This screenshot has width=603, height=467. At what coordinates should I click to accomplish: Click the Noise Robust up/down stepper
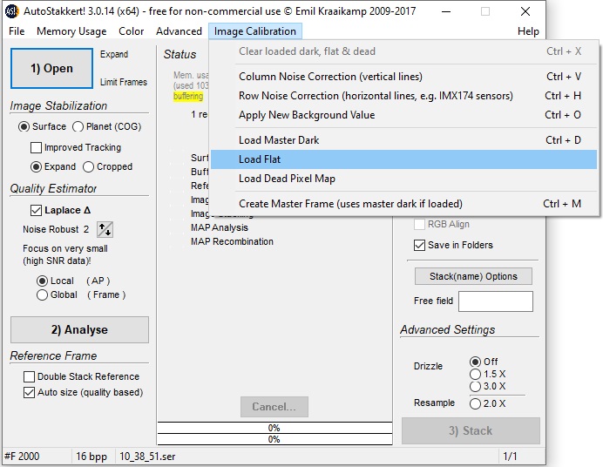tap(105, 229)
